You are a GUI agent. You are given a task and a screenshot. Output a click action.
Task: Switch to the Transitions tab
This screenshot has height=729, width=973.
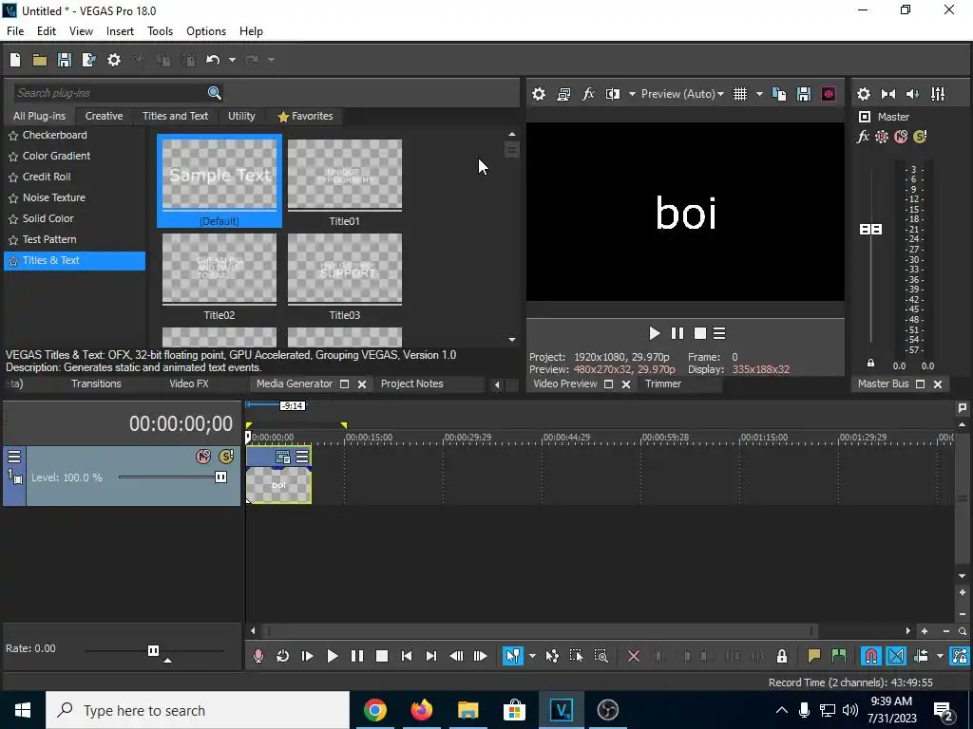96,383
